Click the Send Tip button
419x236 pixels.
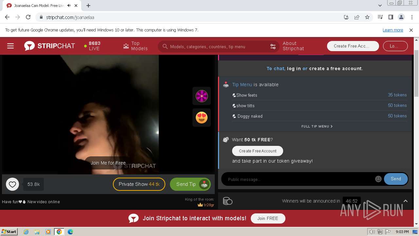(x=190, y=184)
